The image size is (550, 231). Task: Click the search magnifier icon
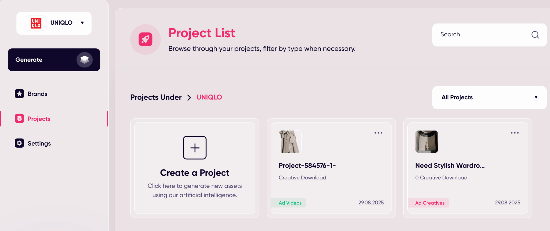click(535, 35)
